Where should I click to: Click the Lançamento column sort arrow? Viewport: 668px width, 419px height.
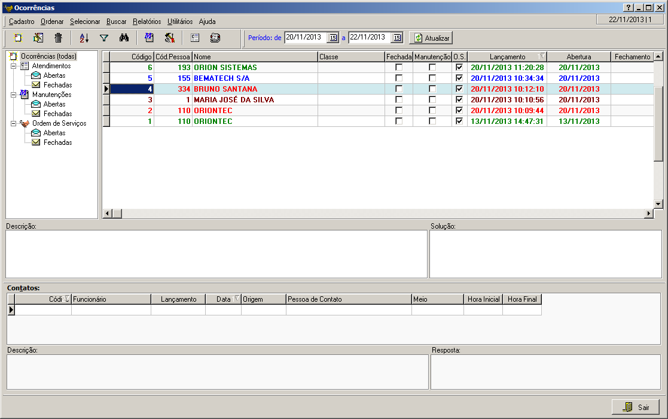point(542,56)
